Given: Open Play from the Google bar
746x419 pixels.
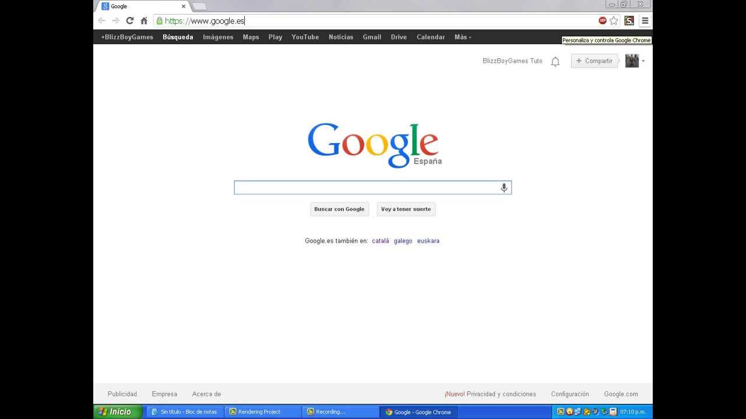Looking at the screenshot, I should 275,37.
